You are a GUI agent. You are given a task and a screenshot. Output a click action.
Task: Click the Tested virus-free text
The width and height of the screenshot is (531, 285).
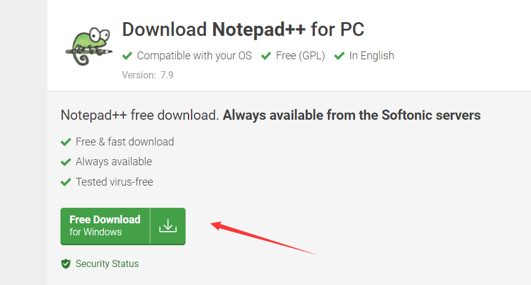tap(114, 182)
